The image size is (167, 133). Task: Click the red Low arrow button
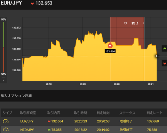(165, 63)
